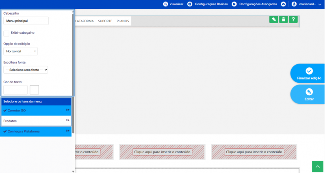The width and height of the screenshot is (325, 173).
Task: Open the Horizontal display option dropdown
Action: (21, 51)
